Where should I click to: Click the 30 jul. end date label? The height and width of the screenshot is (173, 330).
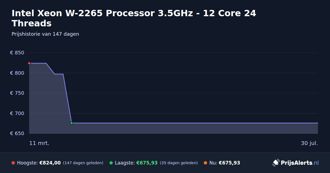[309, 143]
